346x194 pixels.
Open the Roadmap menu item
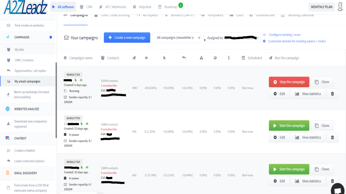tap(168, 7)
